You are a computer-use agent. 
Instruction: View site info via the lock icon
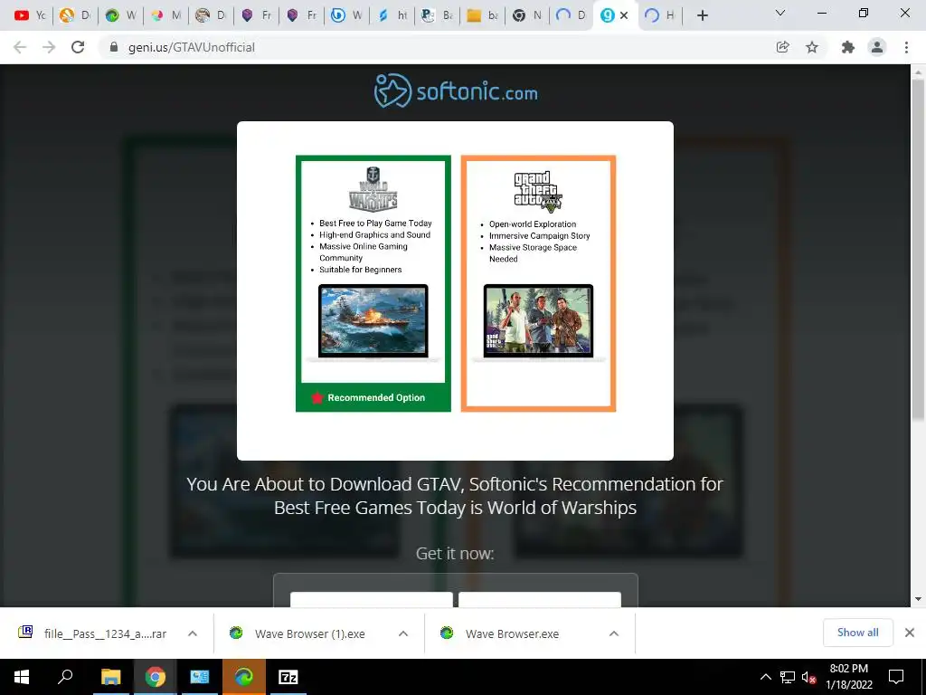pyautogui.click(x=114, y=47)
